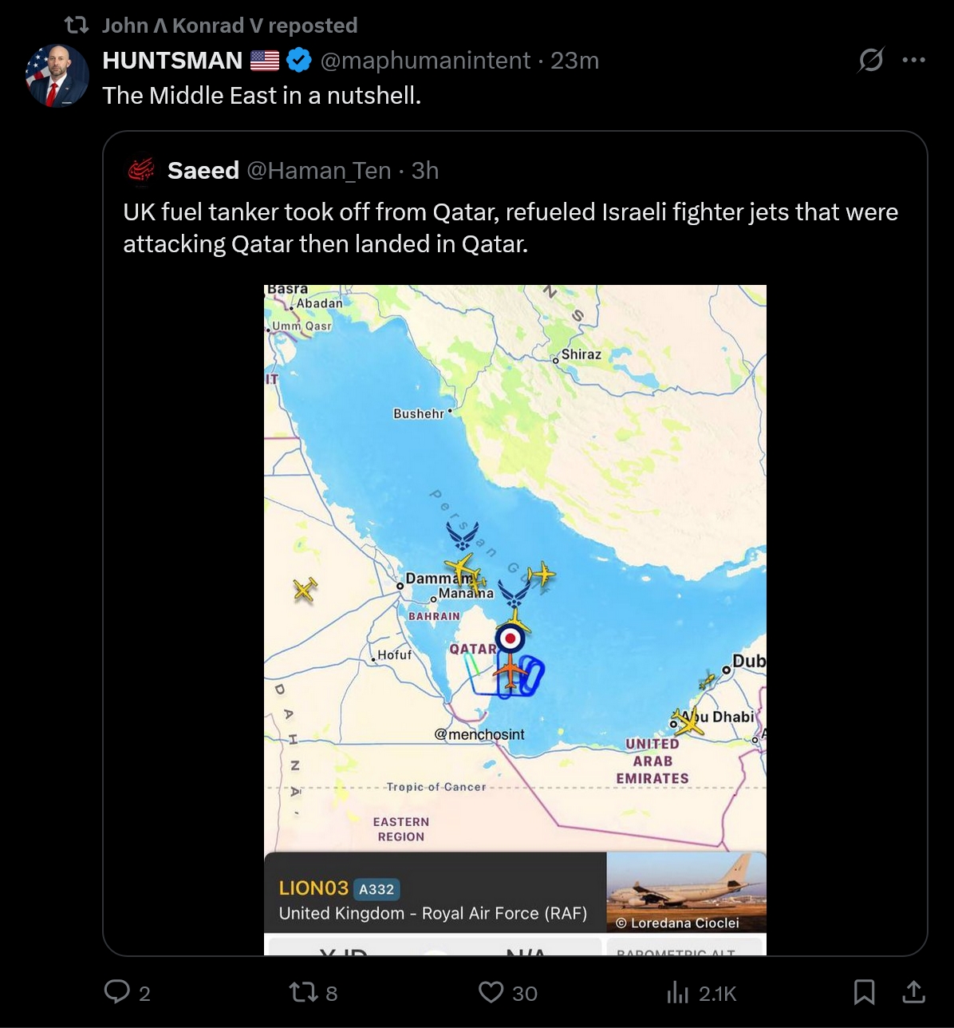The width and height of the screenshot is (954, 1028).
Task: Open the 23m post timestamp
Action: click(x=574, y=61)
